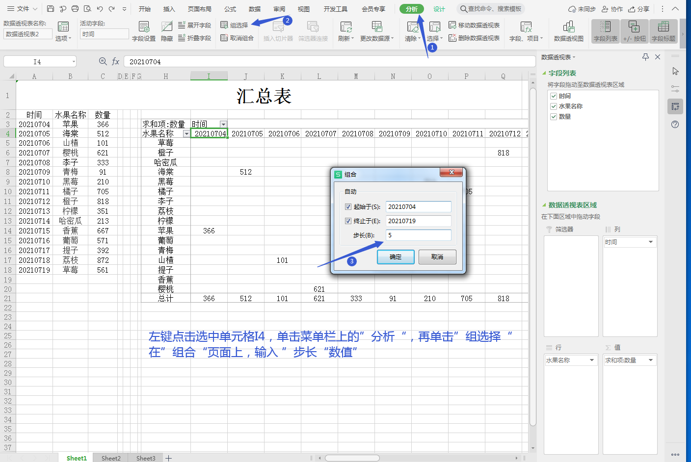Image resolution: width=691 pixels, height=462 pixels.
Task: Click 折叠字段 to collapse field
Action: coord(194,38)
